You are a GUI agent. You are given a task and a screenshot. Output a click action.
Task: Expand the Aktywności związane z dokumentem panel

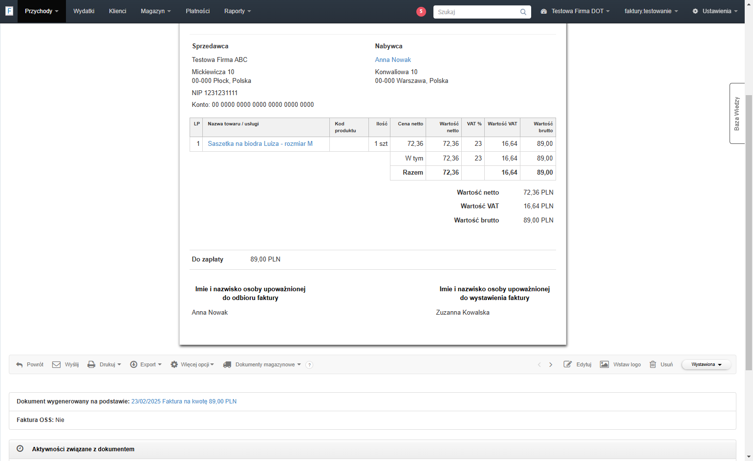372,449
